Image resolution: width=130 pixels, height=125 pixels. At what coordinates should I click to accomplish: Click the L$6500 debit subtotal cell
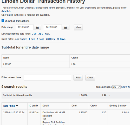[x=36, y=64]
